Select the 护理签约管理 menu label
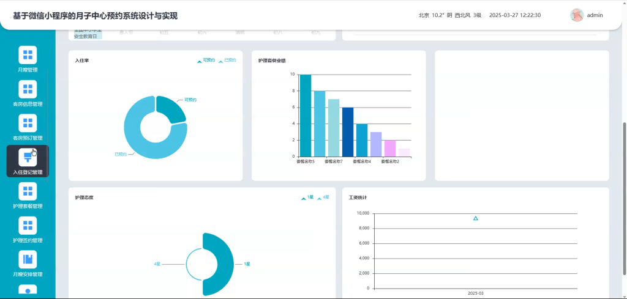The image size is (627, 299). (28, 240)
